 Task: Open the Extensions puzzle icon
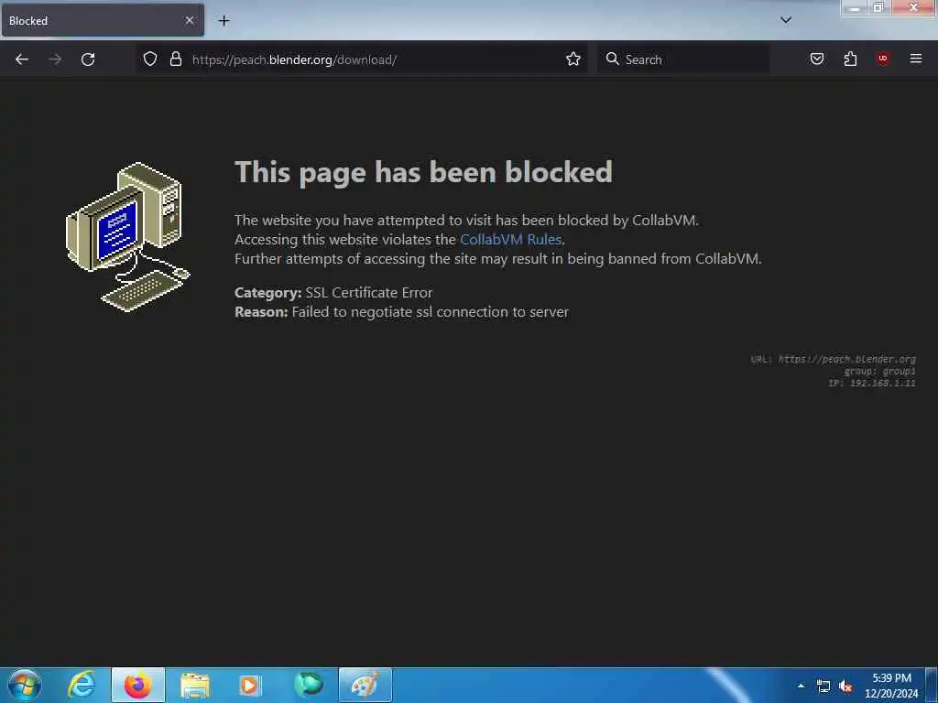tap(850, 59)
